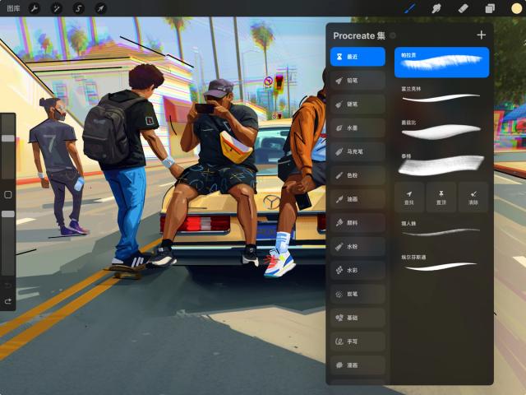Image resolution: width=526 pixels, height=395 pixels.
Task: Open the Adjustments magic wand menu
Action: pos(57,8)
